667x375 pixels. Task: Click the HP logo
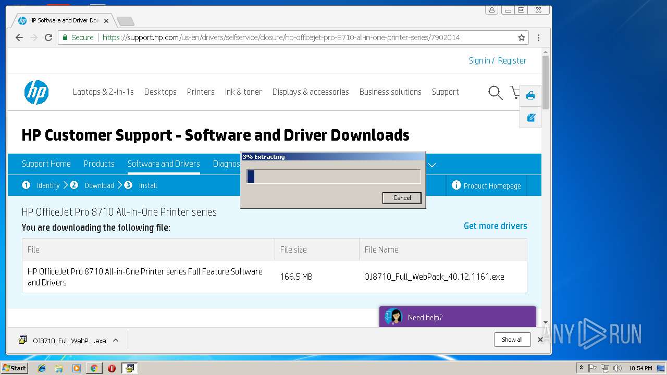pos(36,92)
